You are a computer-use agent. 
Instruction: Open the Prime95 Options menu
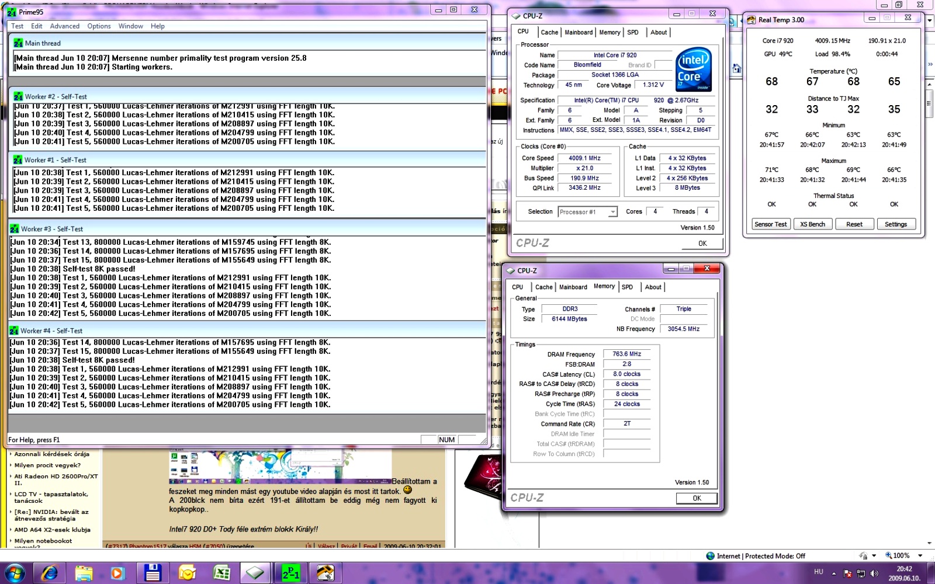coord(99,26)
